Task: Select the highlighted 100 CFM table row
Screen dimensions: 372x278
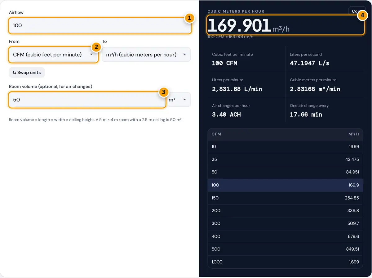Action: click(285, 185)
